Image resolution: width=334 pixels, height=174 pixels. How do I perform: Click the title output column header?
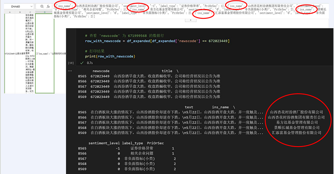[167, 71]
